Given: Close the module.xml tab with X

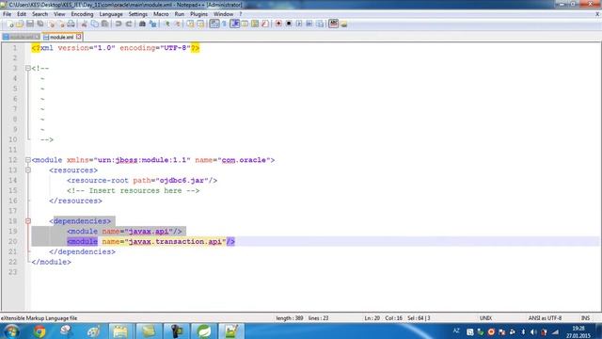Looking at the screenshot, I should 78,37.
